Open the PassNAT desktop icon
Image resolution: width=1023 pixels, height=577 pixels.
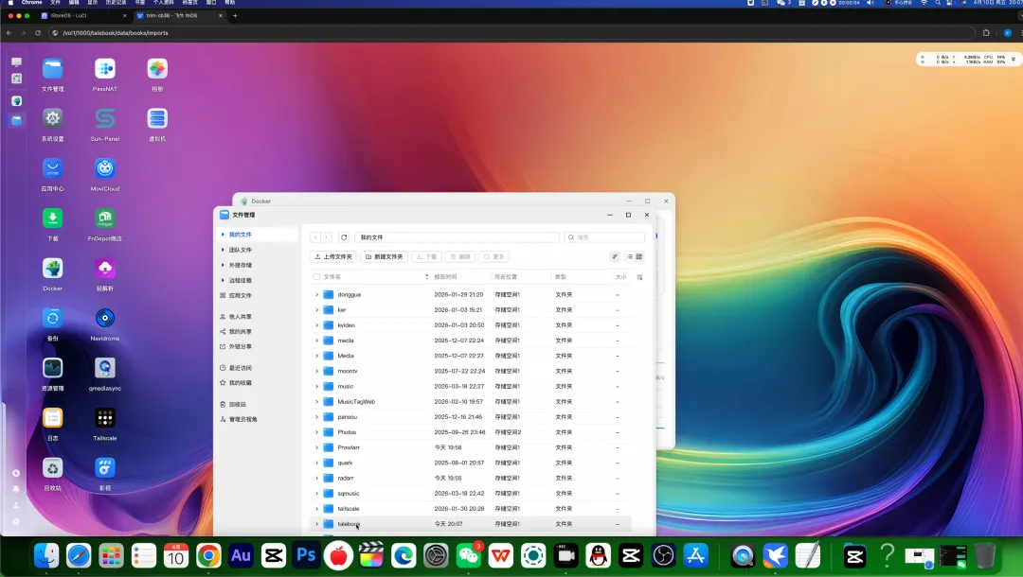click(x=105, y=69)
